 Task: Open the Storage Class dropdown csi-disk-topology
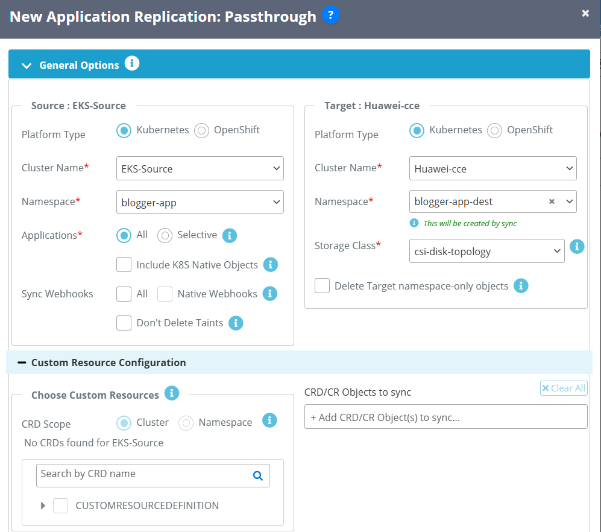pyautogui.click(x=487, y=252)
